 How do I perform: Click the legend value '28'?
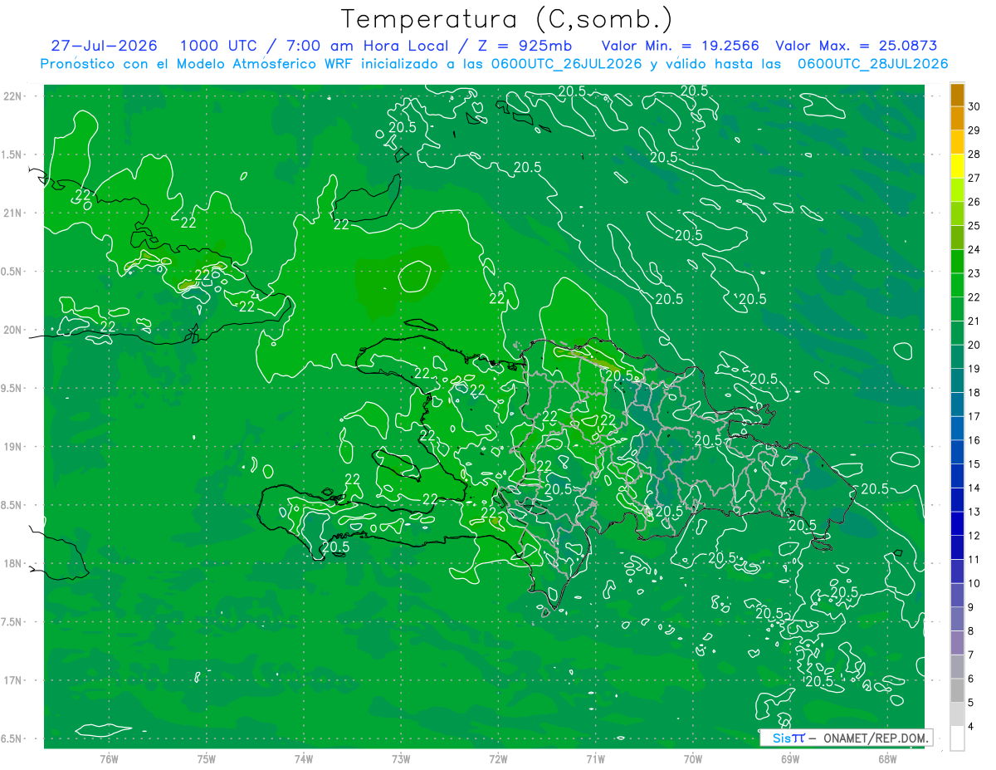click(974, 154)
